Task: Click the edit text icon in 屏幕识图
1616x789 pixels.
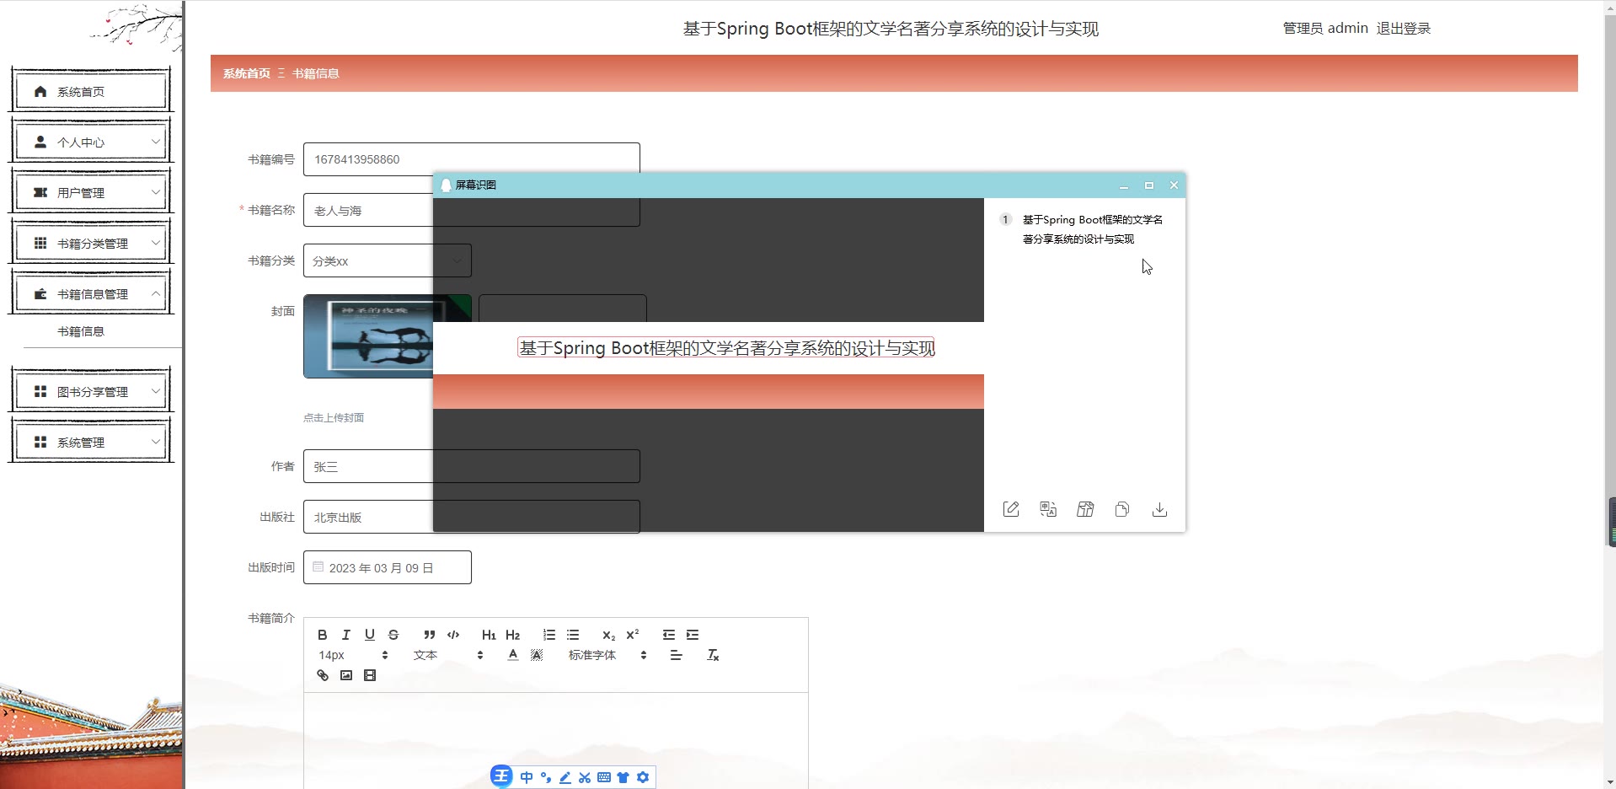Action: click(1011, 509)
